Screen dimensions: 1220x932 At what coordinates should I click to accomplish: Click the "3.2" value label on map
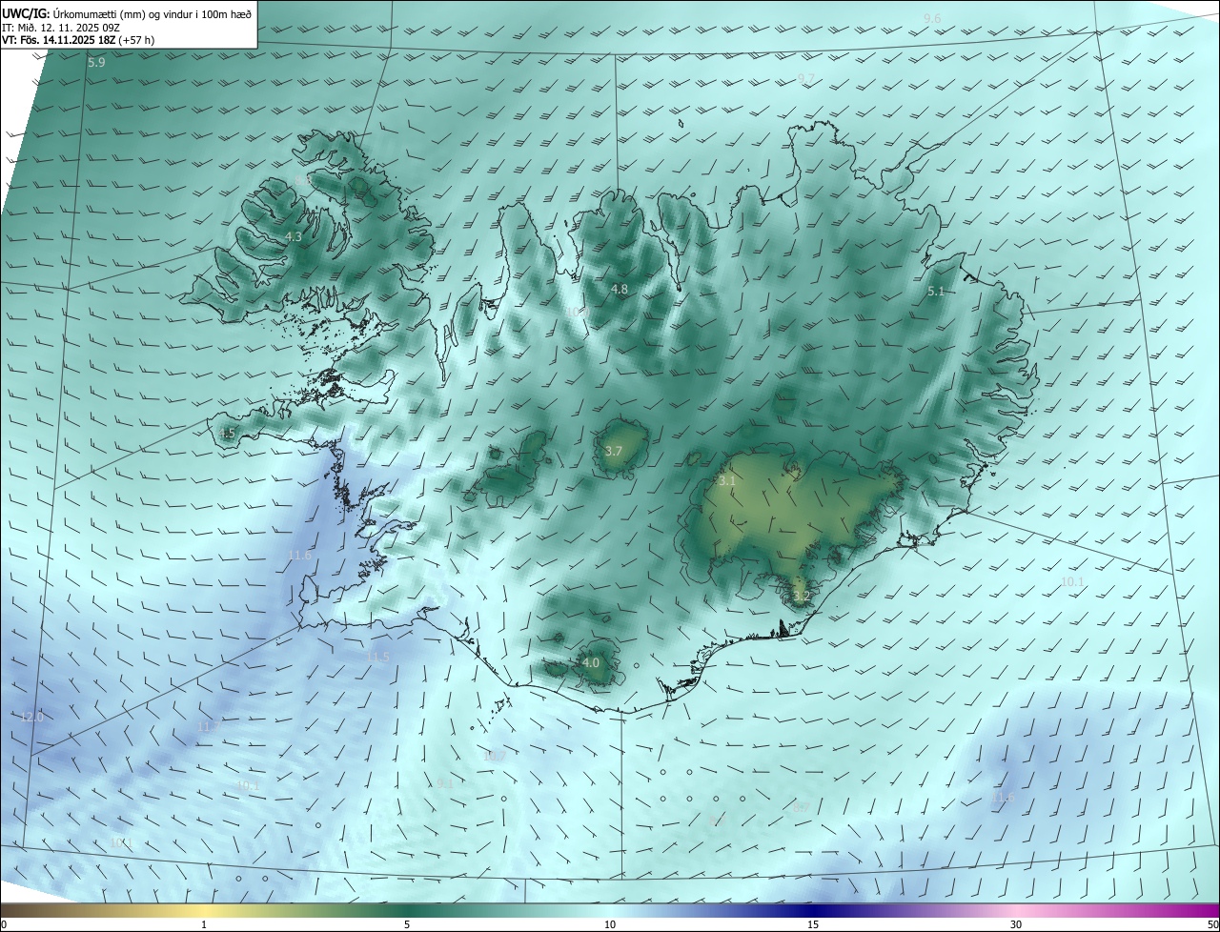pos(802,597)
